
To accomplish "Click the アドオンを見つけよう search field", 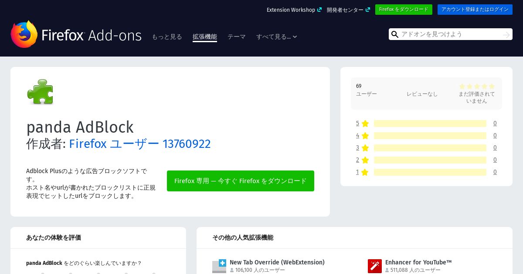I will (x=451, y=34).
